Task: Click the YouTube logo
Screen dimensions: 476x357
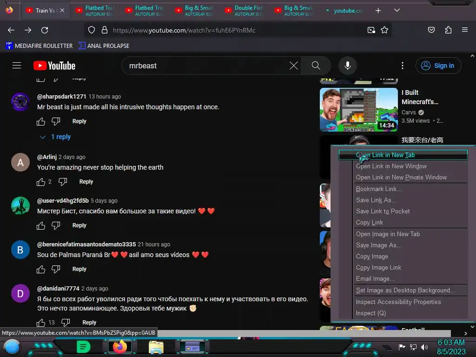Action: [54, 66]
